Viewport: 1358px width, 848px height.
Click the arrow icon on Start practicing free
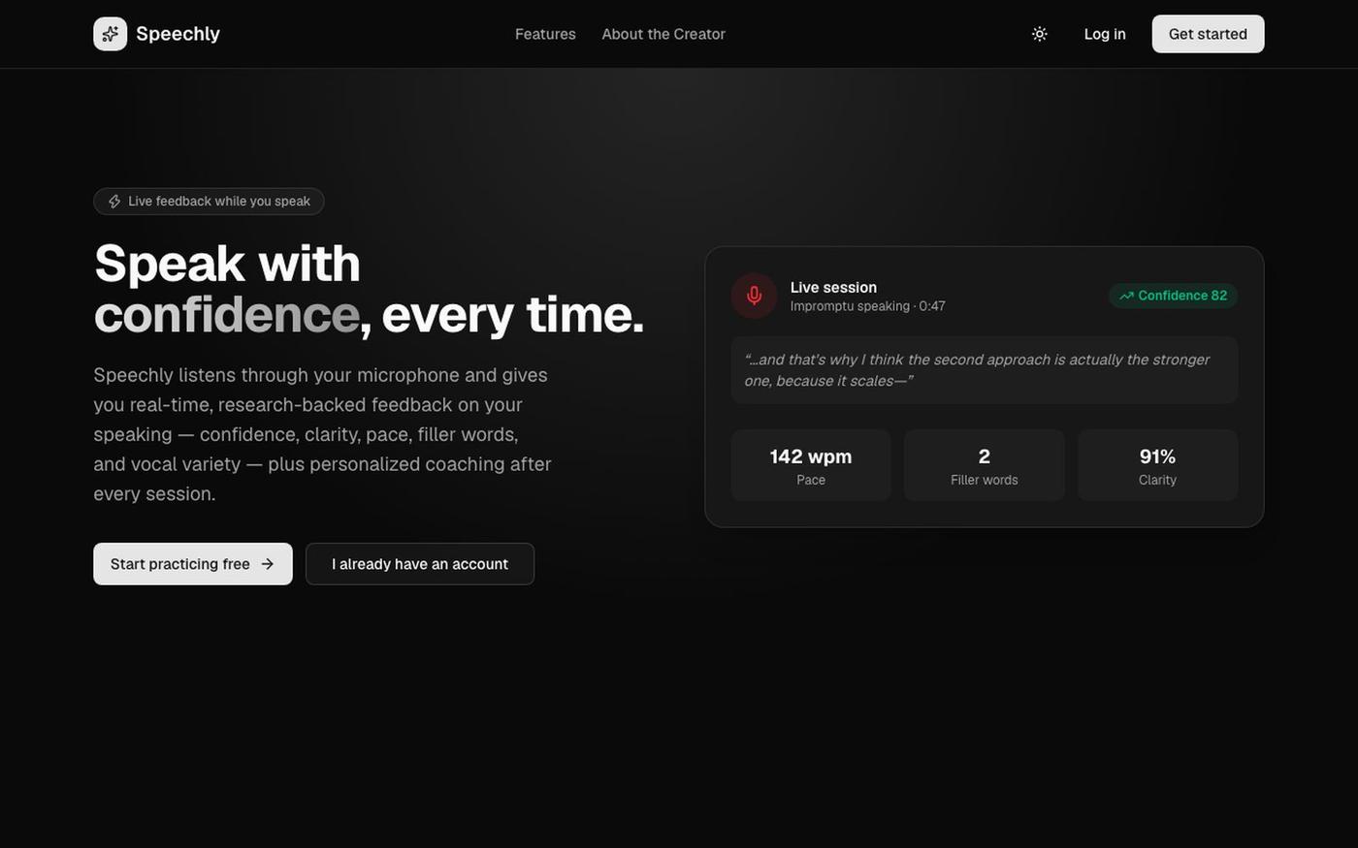pyautogui.click(x=268, y=564)
